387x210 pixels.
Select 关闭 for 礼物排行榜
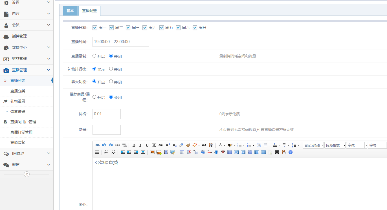(x=111, y=69)
